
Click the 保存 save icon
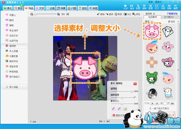click(x=132, y=7)
